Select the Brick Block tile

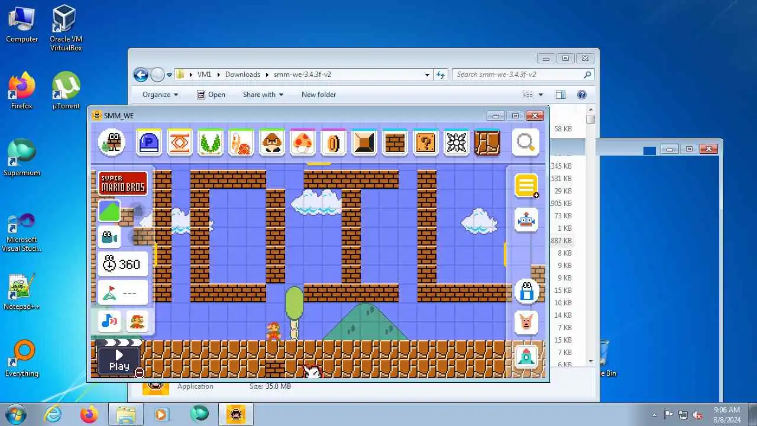pos(395,143)
